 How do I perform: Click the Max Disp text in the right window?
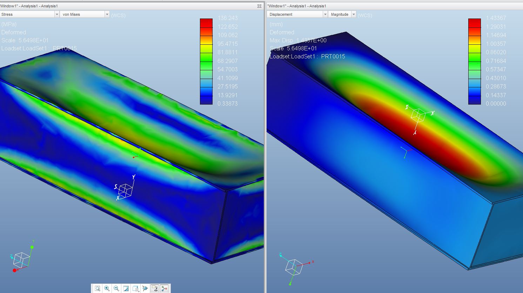(298, 40)
